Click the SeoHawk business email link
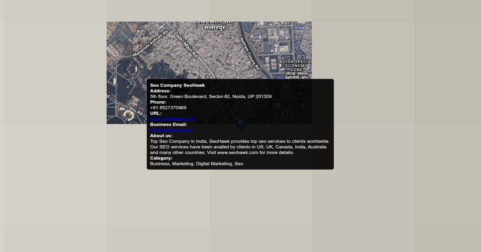The image size is (481, 252). (x=171, y=130)
